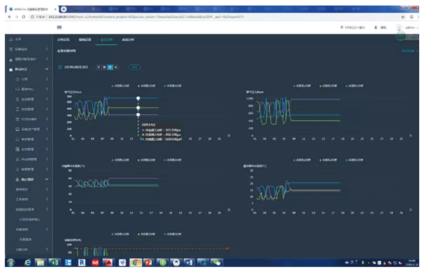Click the browser address bar URL
The width and height of the screenshot is (429, 270).
coord(146,17)
